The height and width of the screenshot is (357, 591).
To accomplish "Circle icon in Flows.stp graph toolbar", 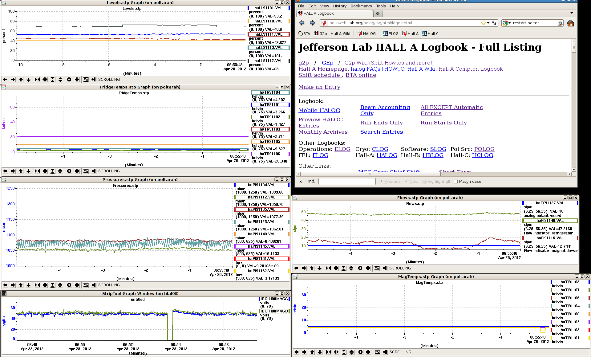I will (x=360, y=268).
